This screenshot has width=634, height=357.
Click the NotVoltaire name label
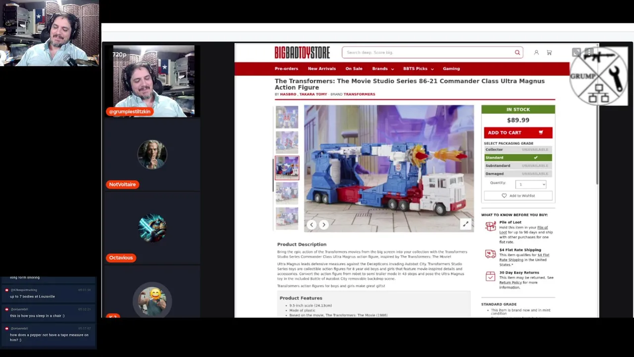point(122,184)
